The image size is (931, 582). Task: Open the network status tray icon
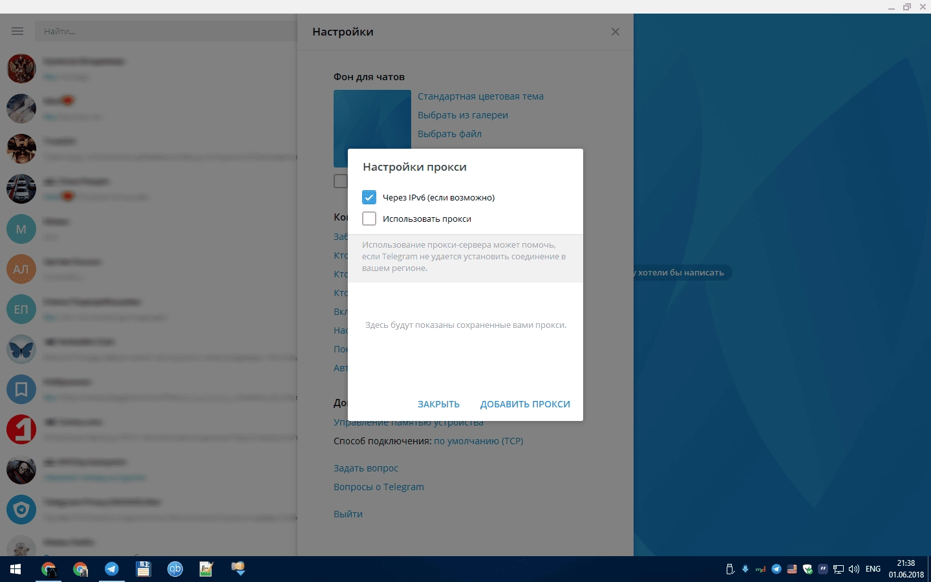click(839, 569)
